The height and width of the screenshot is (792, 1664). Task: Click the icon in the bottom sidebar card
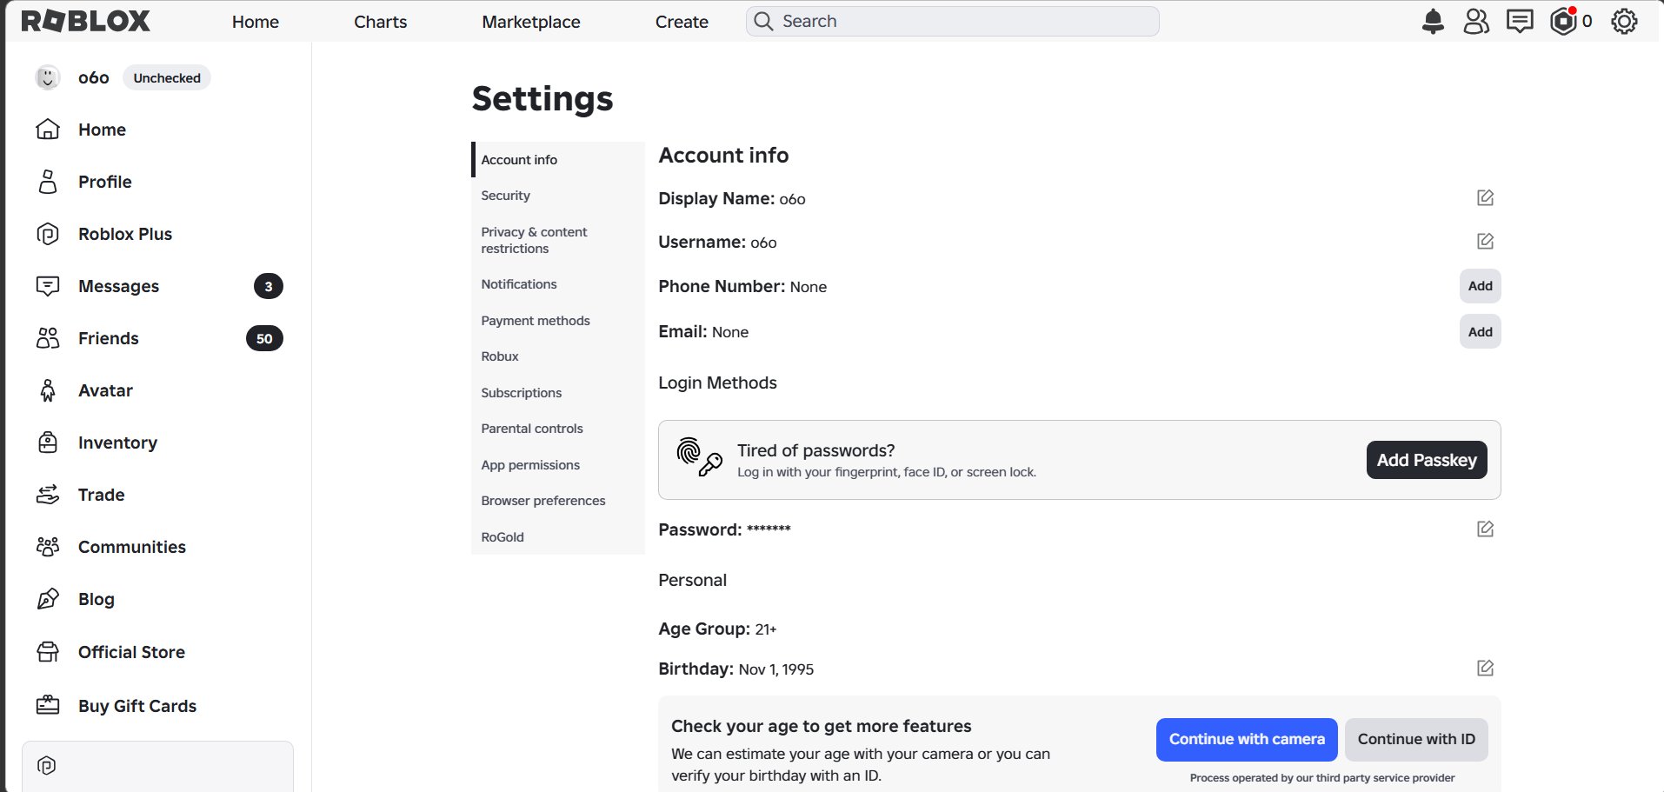click(47, 766)
